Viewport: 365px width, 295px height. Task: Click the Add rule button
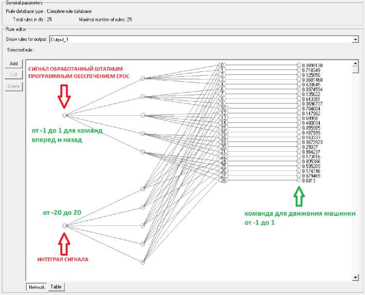(x=14, y=64)
